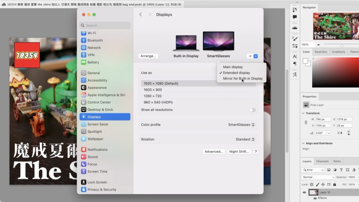This screenshot has height=202, width=359.
Task: Select the Built-in Display thumbnail
Action: pos(186,43)
